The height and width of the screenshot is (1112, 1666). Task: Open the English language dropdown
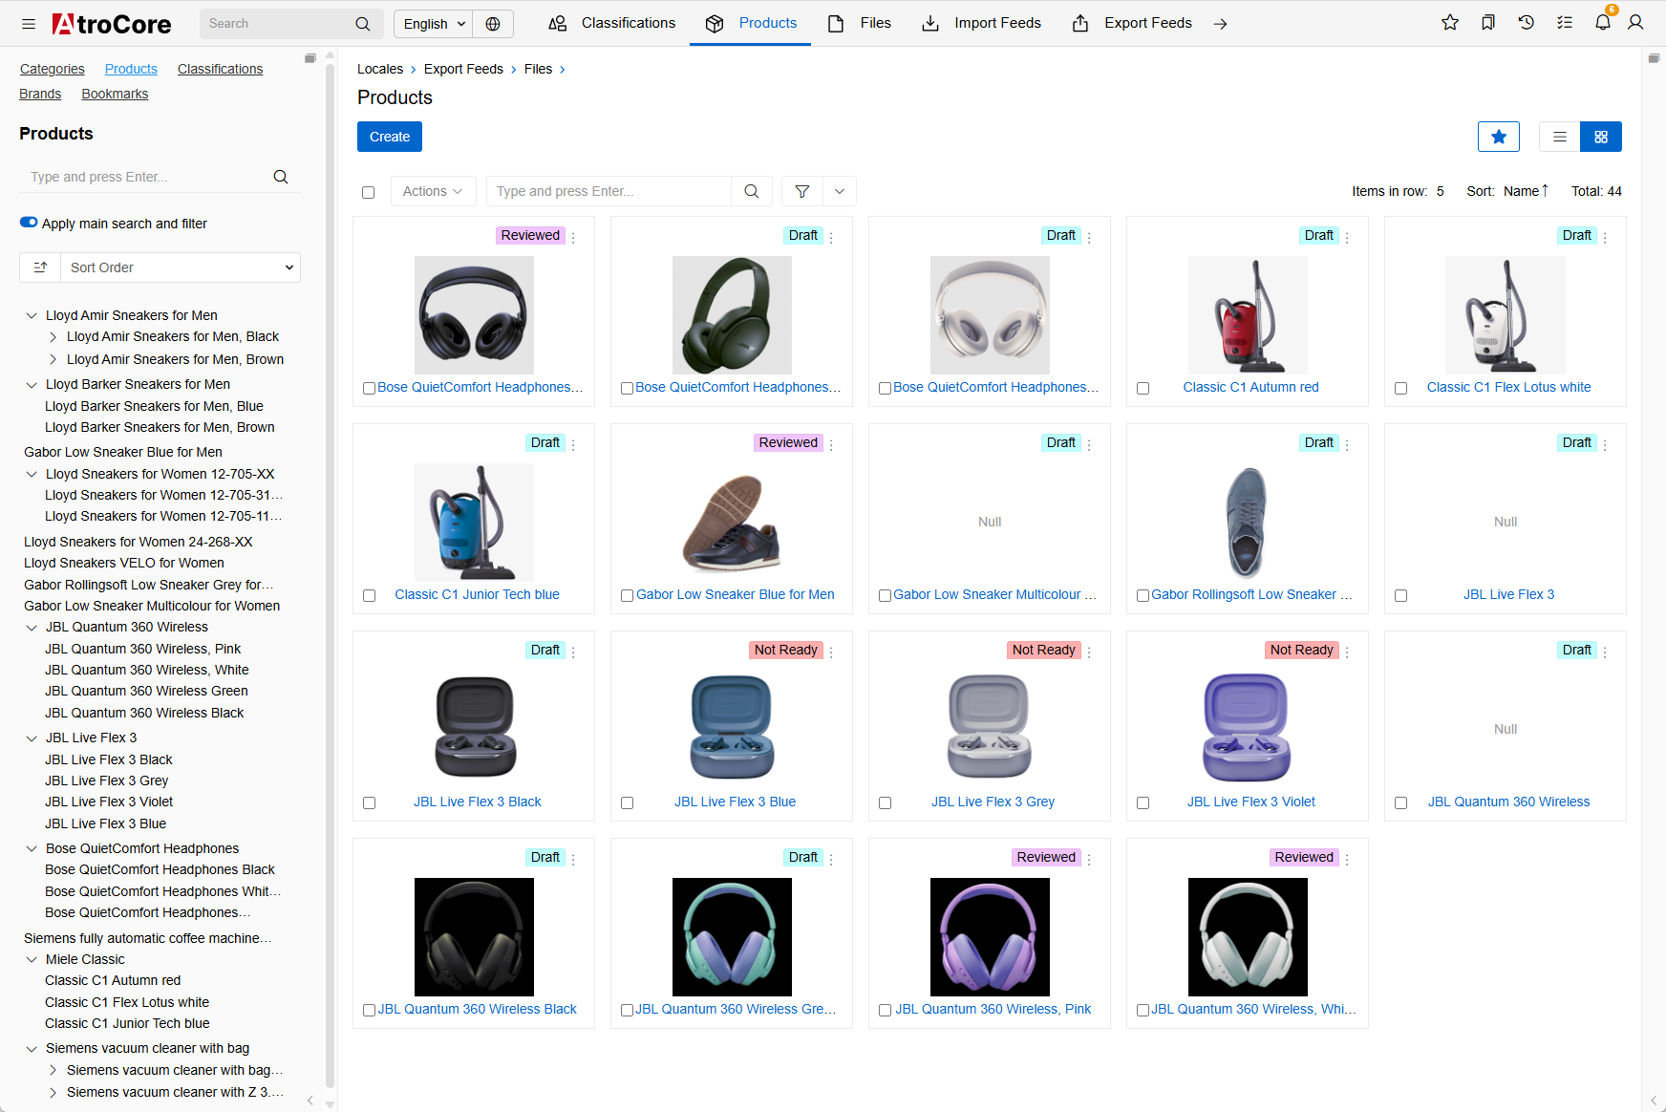(x=434, y=24)
